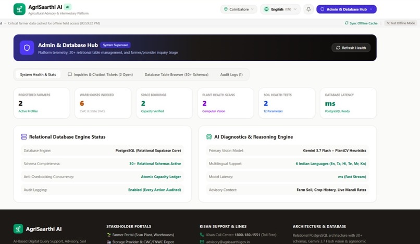Click the cached farmer data status message
420x244 pixels.
54,23
